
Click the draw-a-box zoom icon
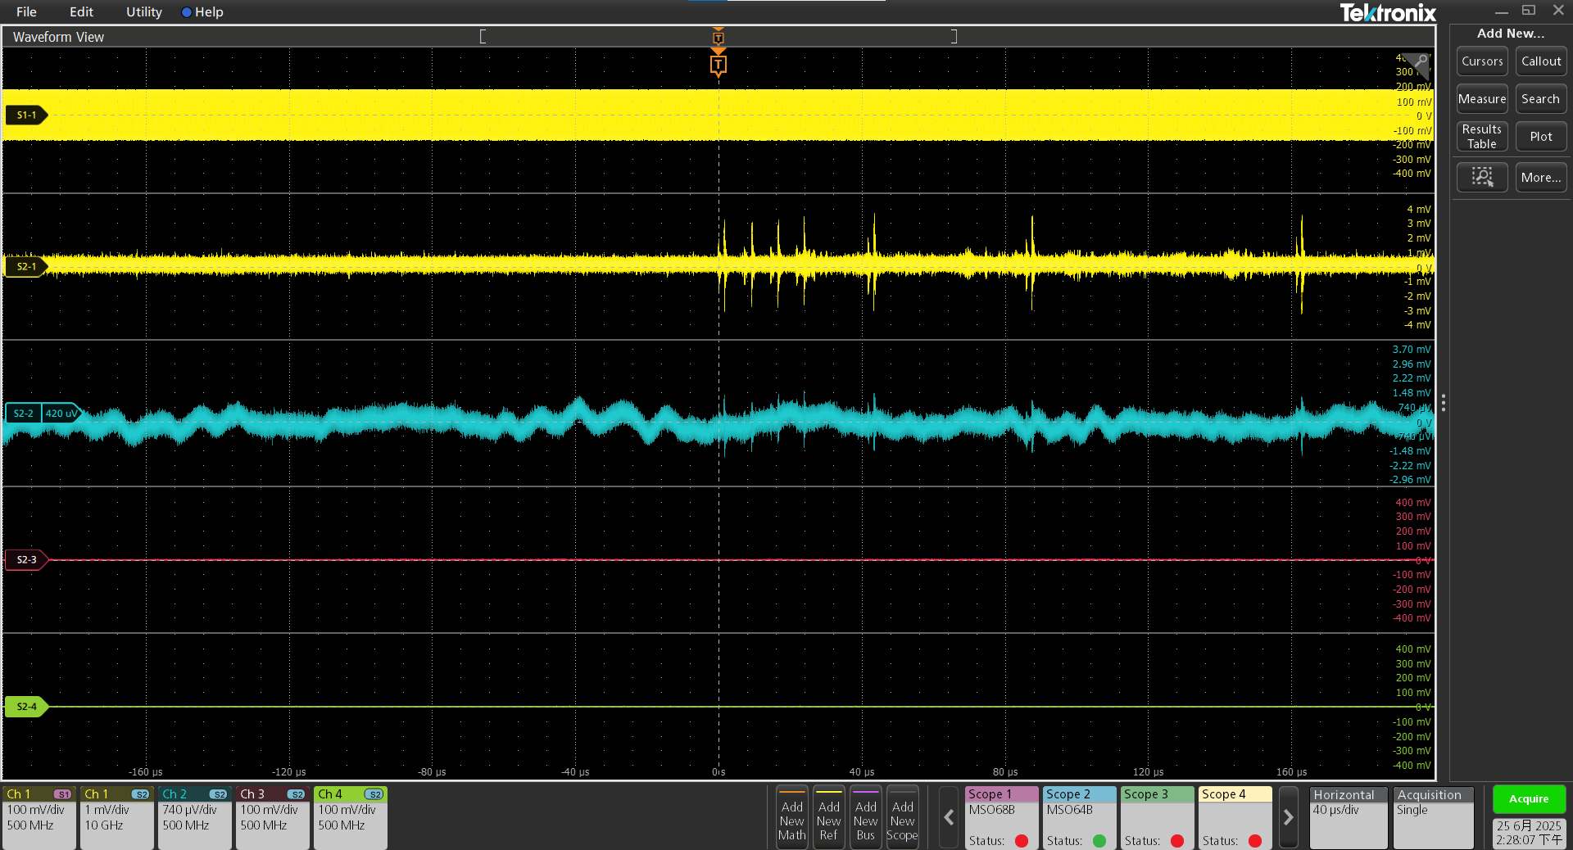[x=1481, y=177]
